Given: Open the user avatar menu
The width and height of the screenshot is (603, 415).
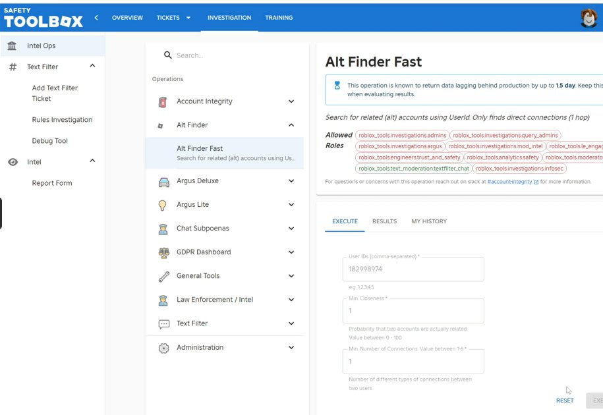Looking at the screenshot, I should (x=589, y=18).
